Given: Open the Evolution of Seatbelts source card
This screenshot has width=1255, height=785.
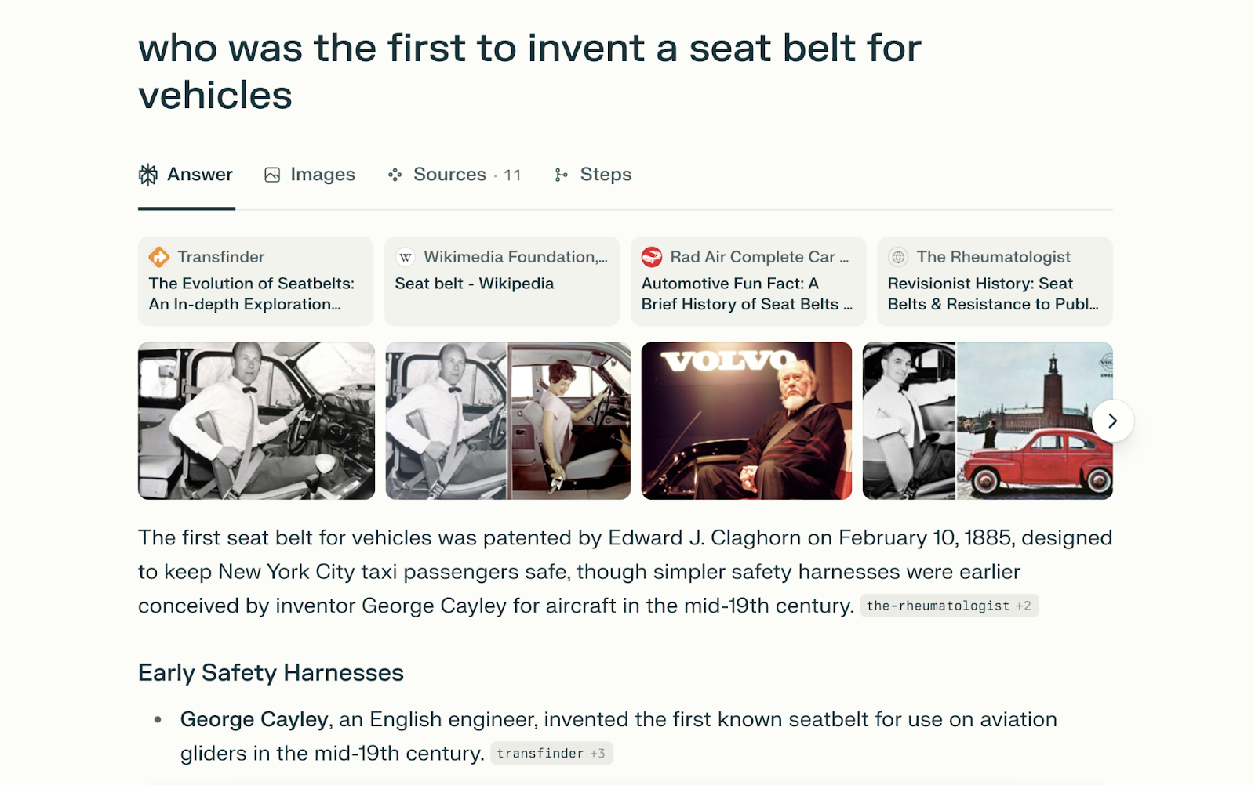Looking at the screenshot, I should coord(255,280).
